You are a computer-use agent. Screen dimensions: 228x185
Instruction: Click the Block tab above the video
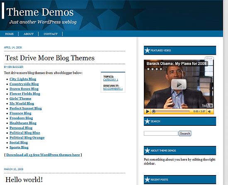tap(209, 58)
